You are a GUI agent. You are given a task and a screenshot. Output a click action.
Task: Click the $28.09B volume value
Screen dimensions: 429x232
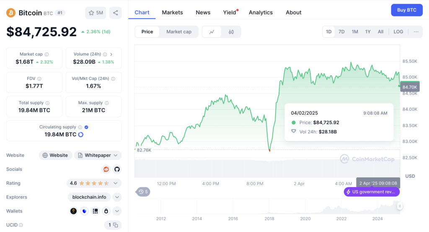coord(84,62)
